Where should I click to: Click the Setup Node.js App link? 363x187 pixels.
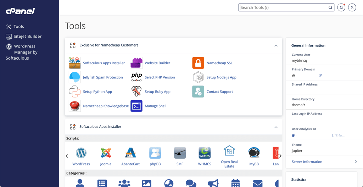(222, 77)
